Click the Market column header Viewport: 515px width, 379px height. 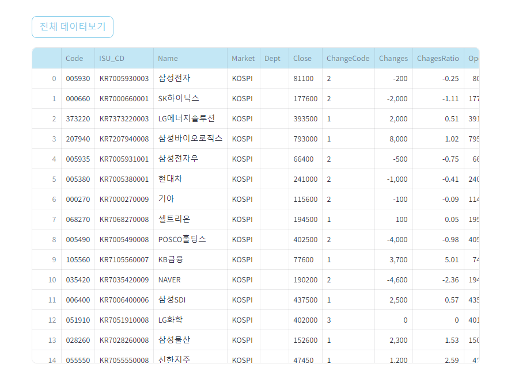(243, 58)
